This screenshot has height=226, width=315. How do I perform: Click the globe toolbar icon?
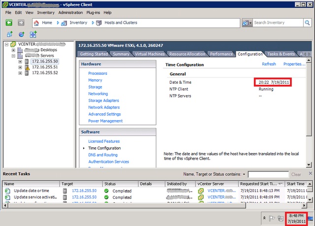coord(22,34)
